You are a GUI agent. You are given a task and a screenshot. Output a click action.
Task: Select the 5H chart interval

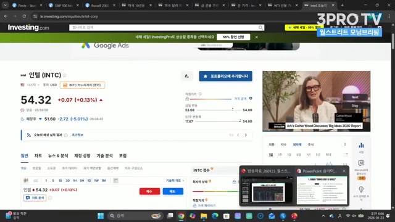point(82,181)
